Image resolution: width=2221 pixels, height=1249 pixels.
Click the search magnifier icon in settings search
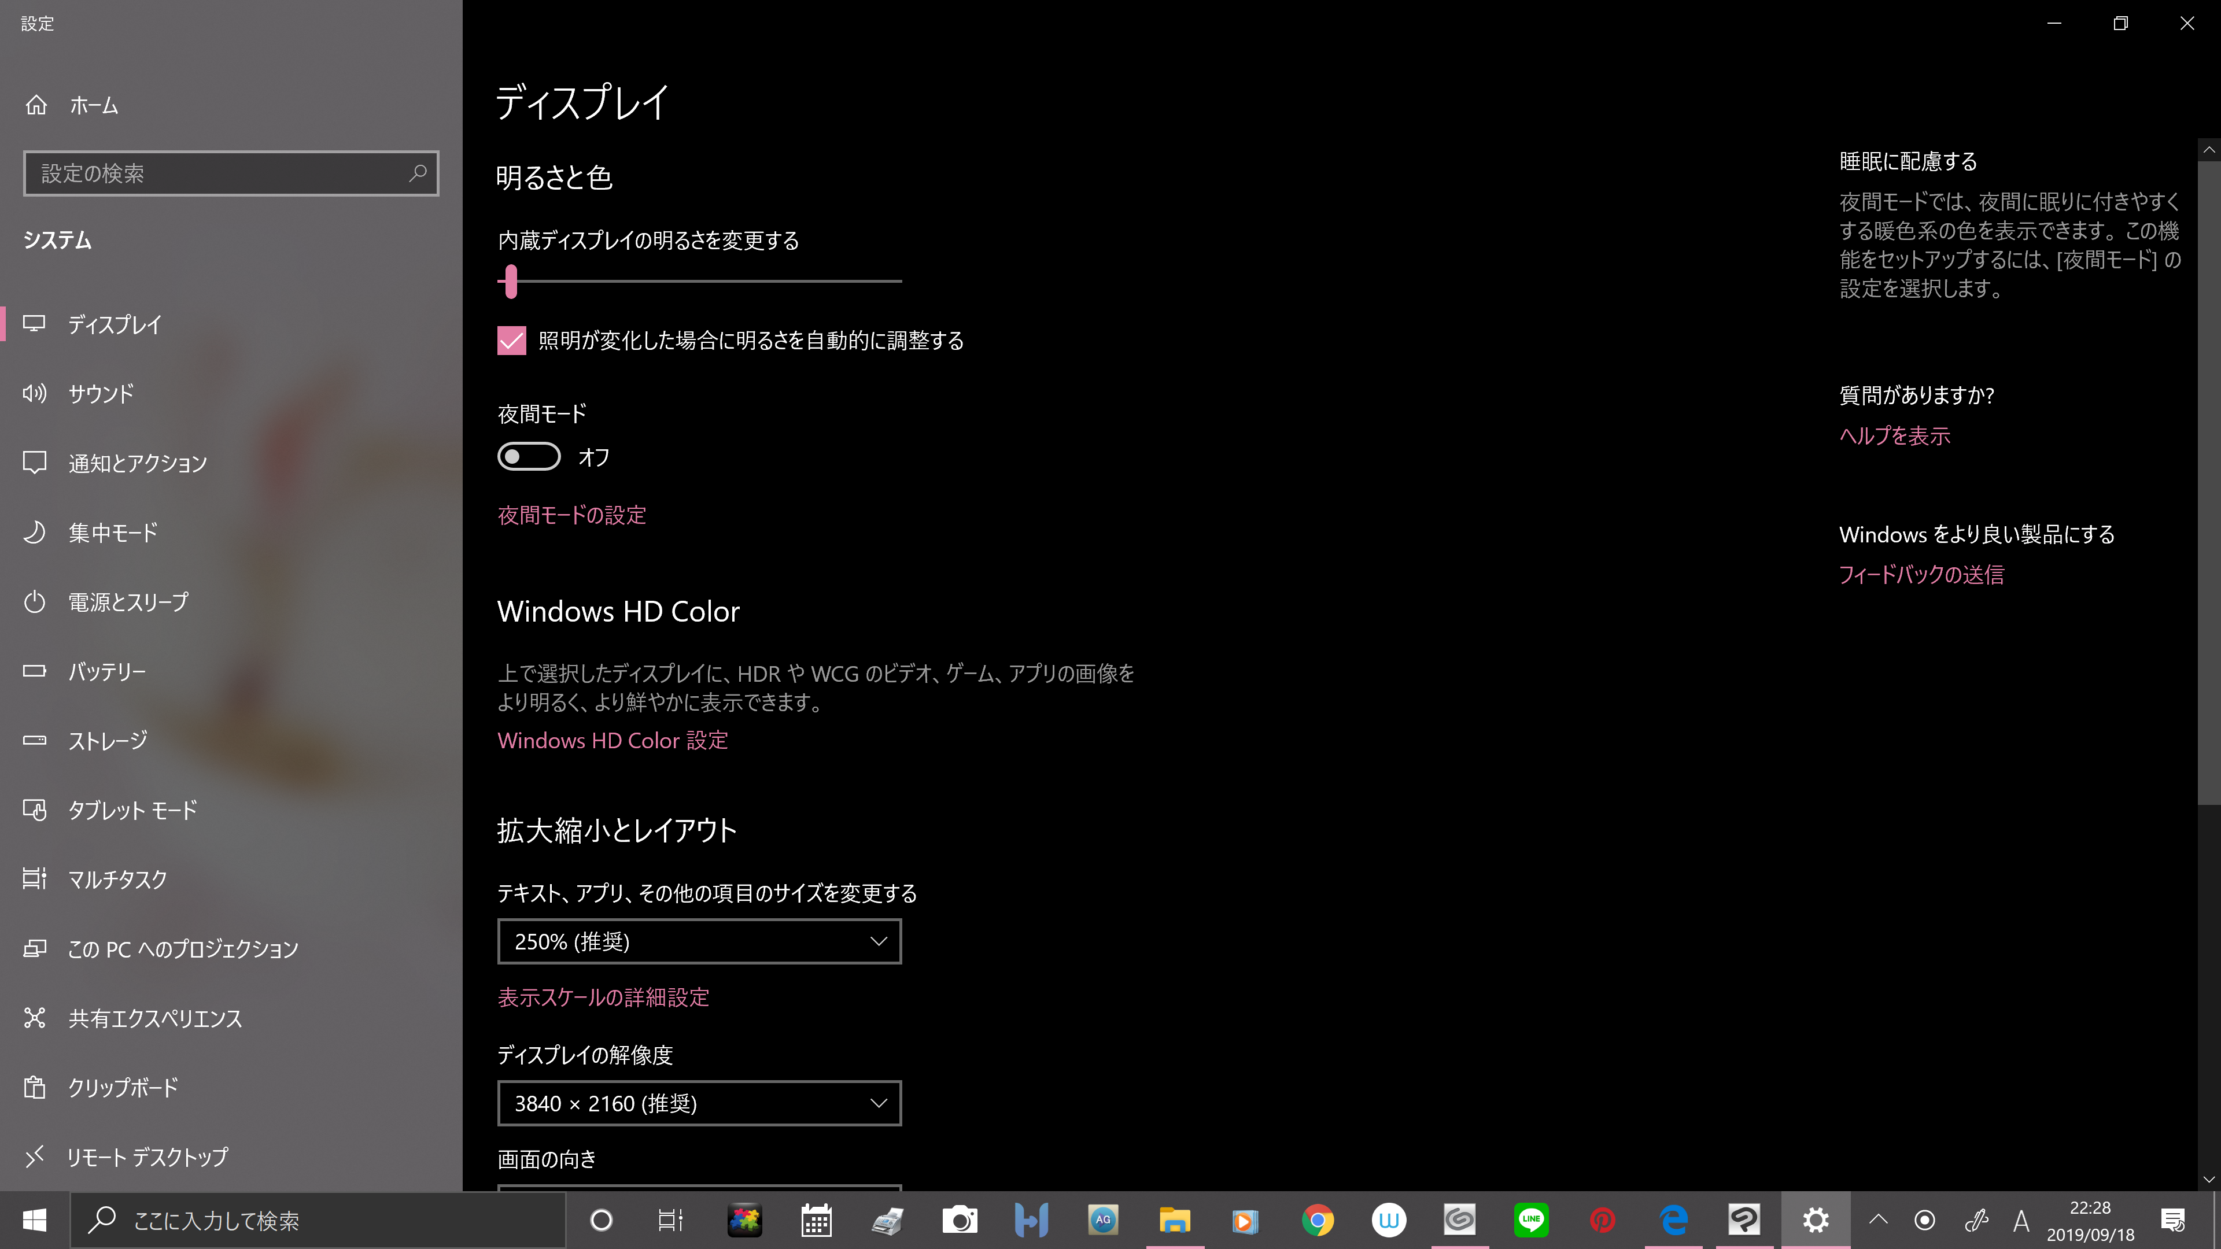click(x=417, y=173)
